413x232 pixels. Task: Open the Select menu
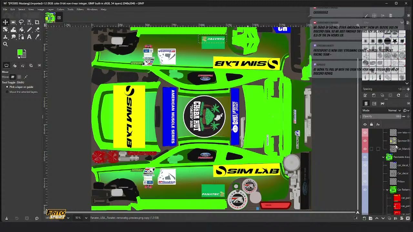pos(22,9)
